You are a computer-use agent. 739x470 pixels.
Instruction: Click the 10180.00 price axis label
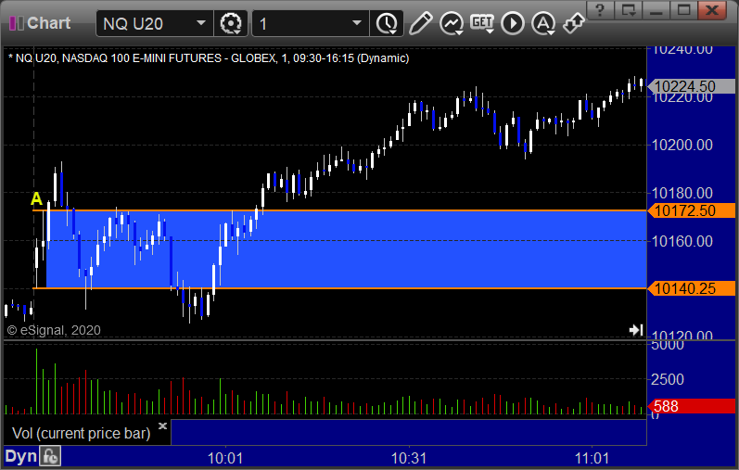point(682,193)
